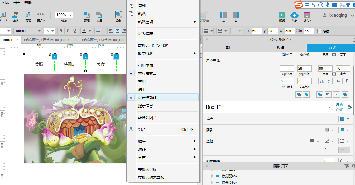Image resolution: width=355 pixels, height=185 pixels.
Task: Click the fit height to text icon
Action: tap(346, 81)
